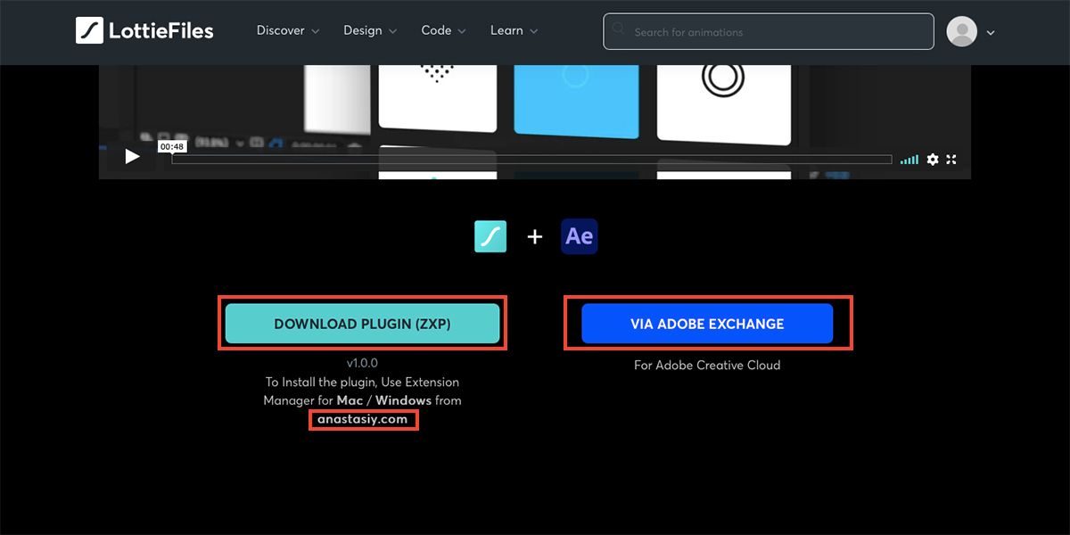Click the After Effects Ae icon
This screenshot has height=535, width=1070.
coord(580,236)
